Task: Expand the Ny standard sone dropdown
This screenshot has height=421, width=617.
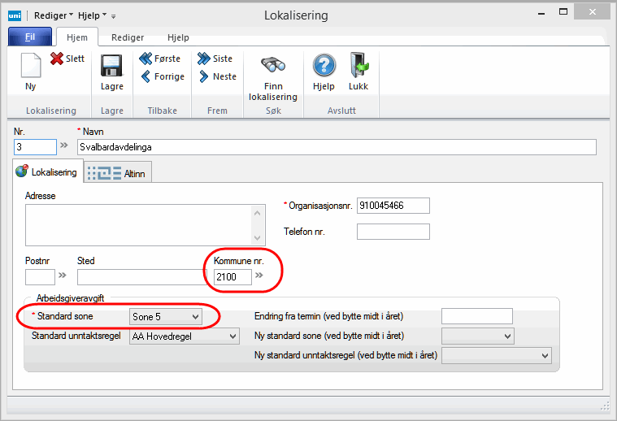Action: tap(507, 336)
